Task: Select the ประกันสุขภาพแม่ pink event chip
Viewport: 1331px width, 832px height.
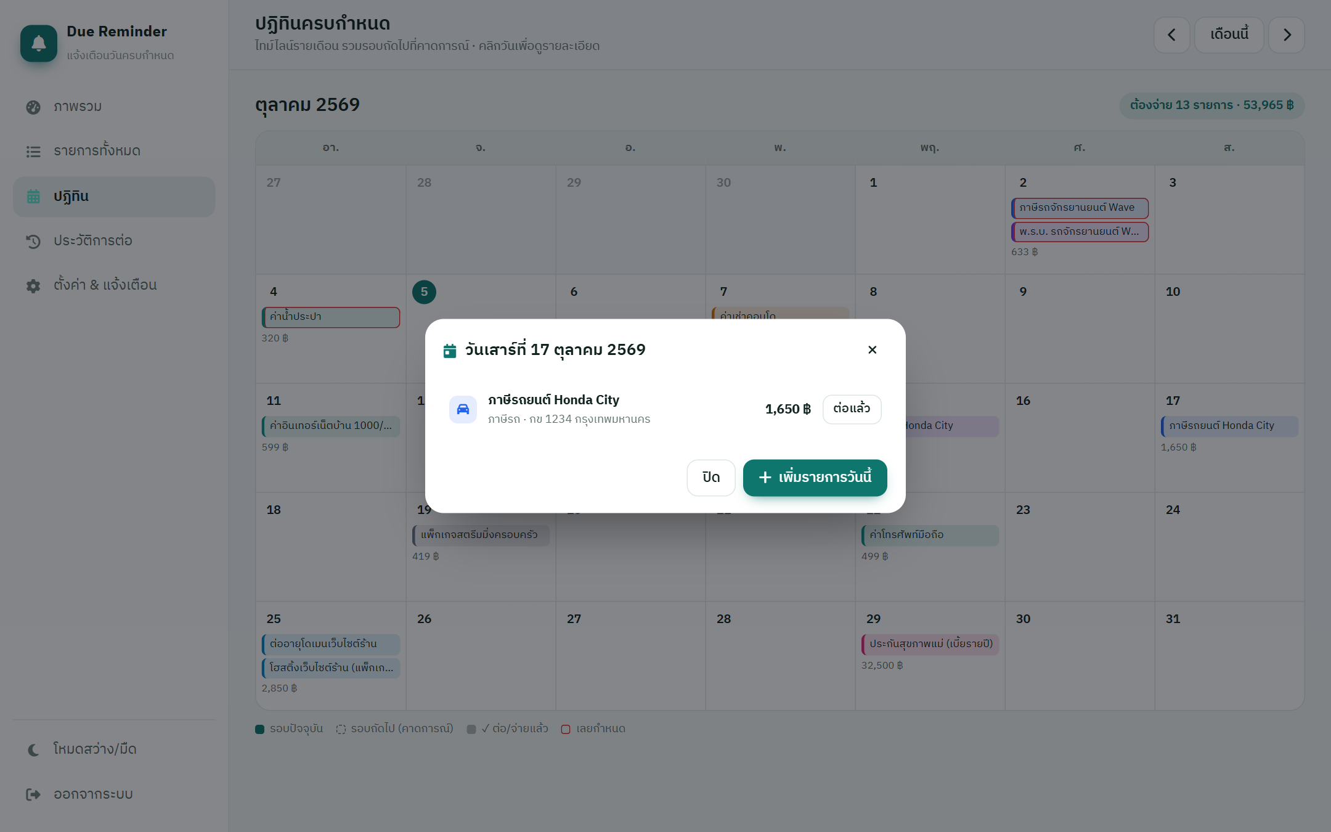Action: click(x=930, y=644)
